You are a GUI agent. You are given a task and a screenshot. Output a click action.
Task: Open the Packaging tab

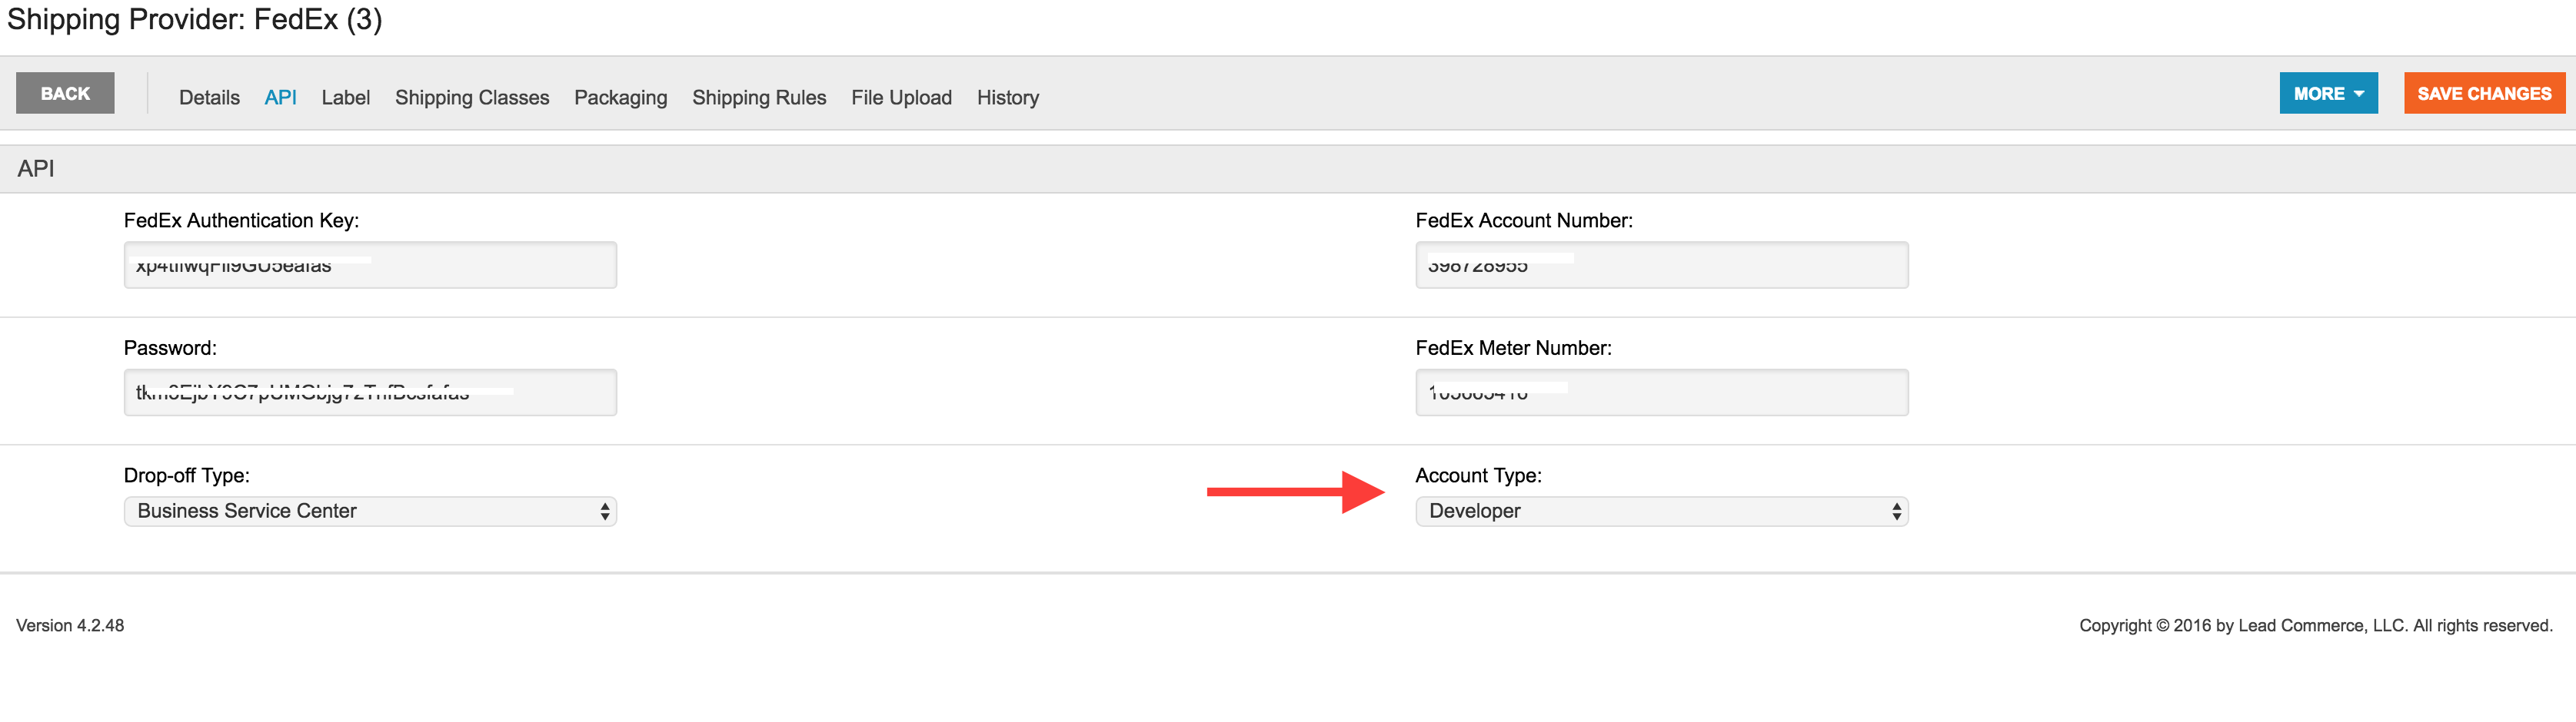click(620, 97)
